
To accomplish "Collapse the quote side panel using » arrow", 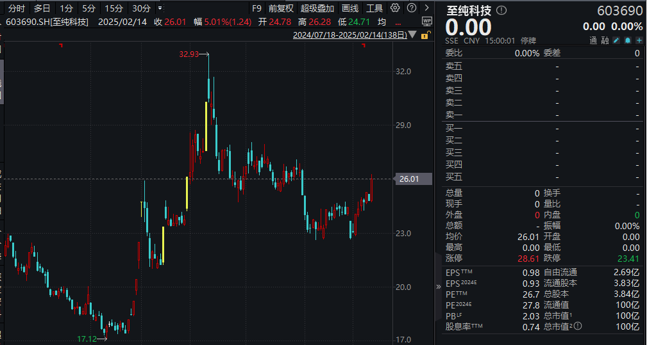I will pyautogui.click(x=439, y=287).
